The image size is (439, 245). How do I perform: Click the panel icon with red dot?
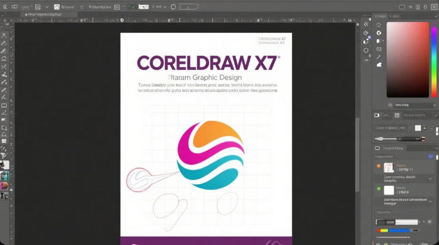pyautogui.click(x=379, y=41)
